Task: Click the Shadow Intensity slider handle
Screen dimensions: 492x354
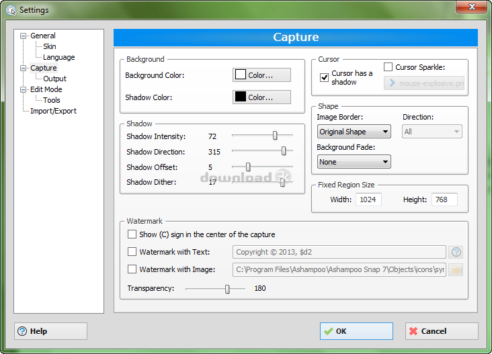Action: tap(275, 136)
